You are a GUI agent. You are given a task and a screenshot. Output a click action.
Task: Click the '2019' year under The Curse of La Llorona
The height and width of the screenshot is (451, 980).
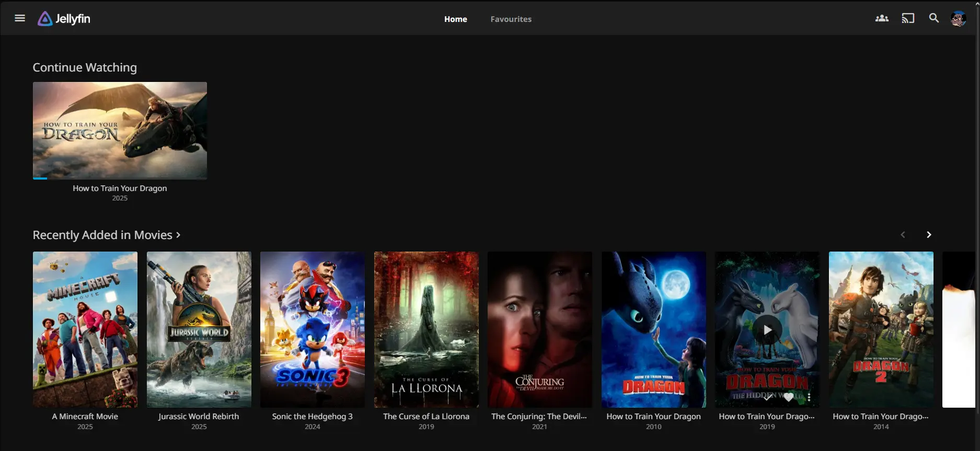(426, 427)
